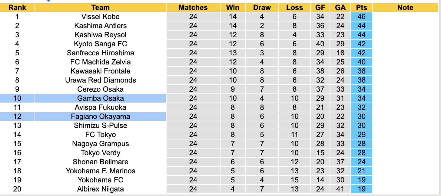Click on Kashima Antlers team name
441x196 pixels.
100,26
